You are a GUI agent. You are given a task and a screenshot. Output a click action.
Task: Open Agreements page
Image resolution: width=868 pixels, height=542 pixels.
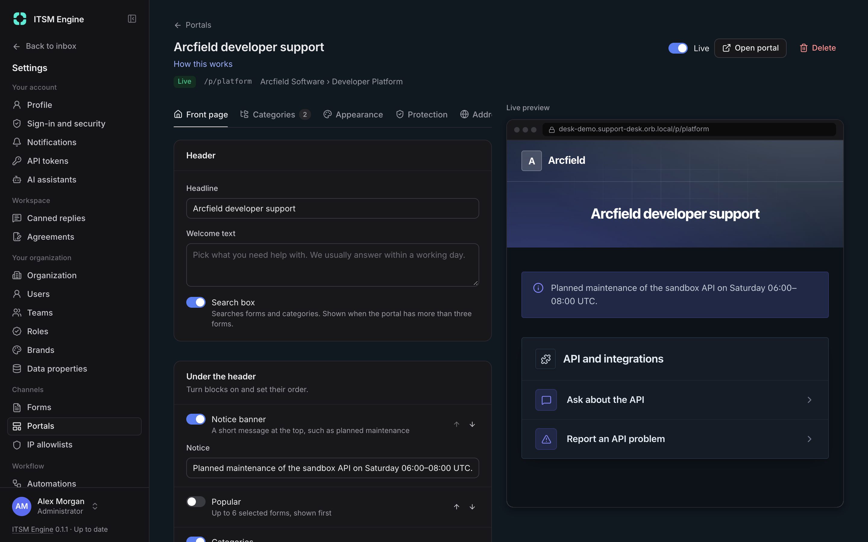tap(74, 237)
